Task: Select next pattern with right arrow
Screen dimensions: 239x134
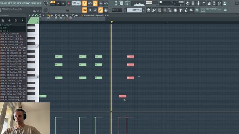Action: point(144,10)
